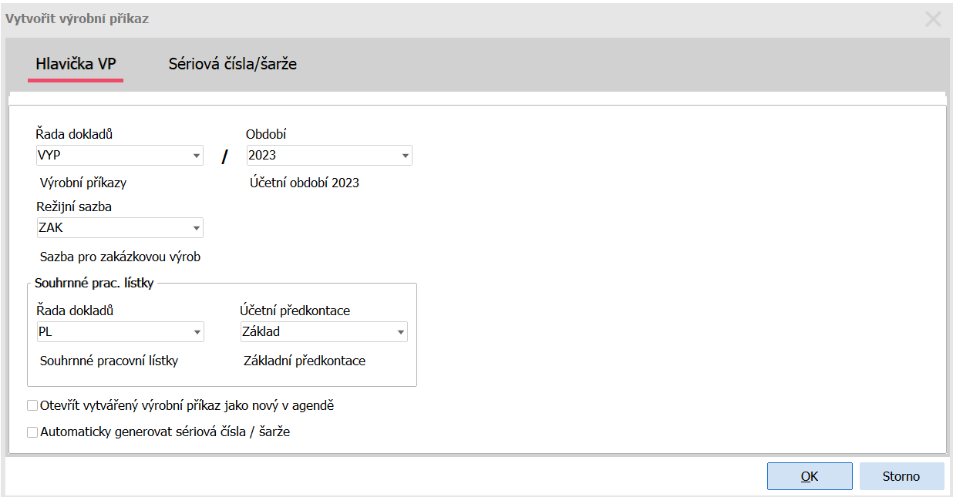Switch to the Hlavička VP tab
Viewport: 953px width, 497px height.
[x=76, y=64]
